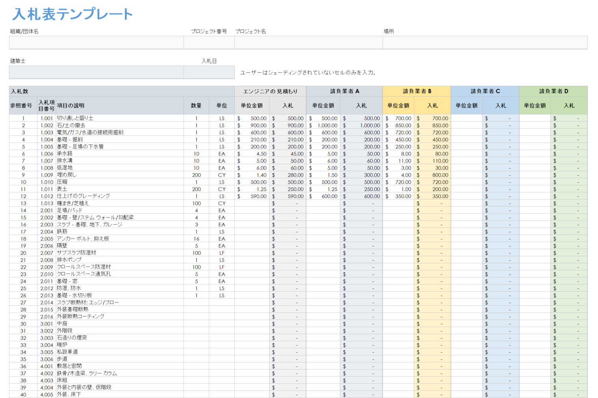Select the cell 外装断熱コーティング
This screenshot has width=598, height=398.
pos(120,317)
